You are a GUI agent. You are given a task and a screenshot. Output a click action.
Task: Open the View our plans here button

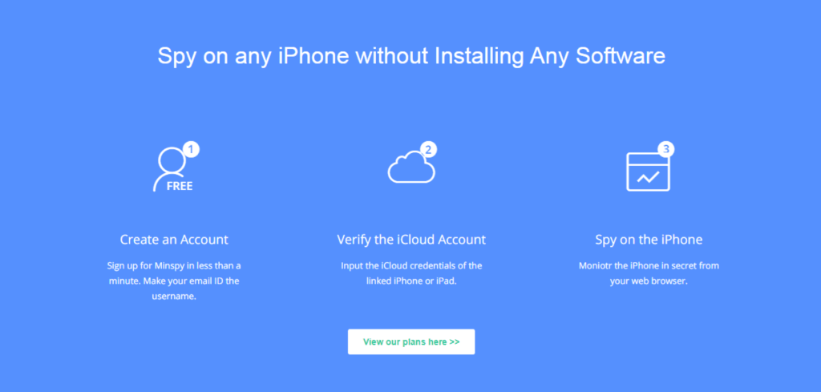click(411, 341)
